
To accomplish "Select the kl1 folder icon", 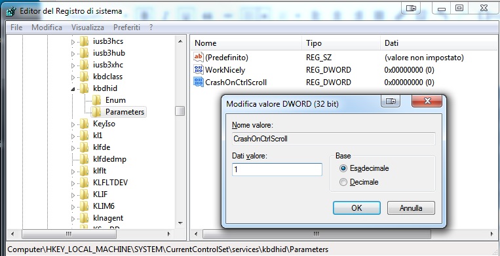I will tap(84, 136).
